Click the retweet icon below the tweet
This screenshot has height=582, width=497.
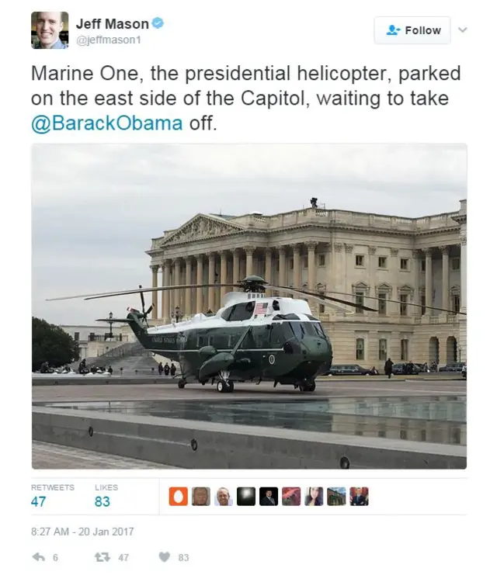click(x=103, y=557)
